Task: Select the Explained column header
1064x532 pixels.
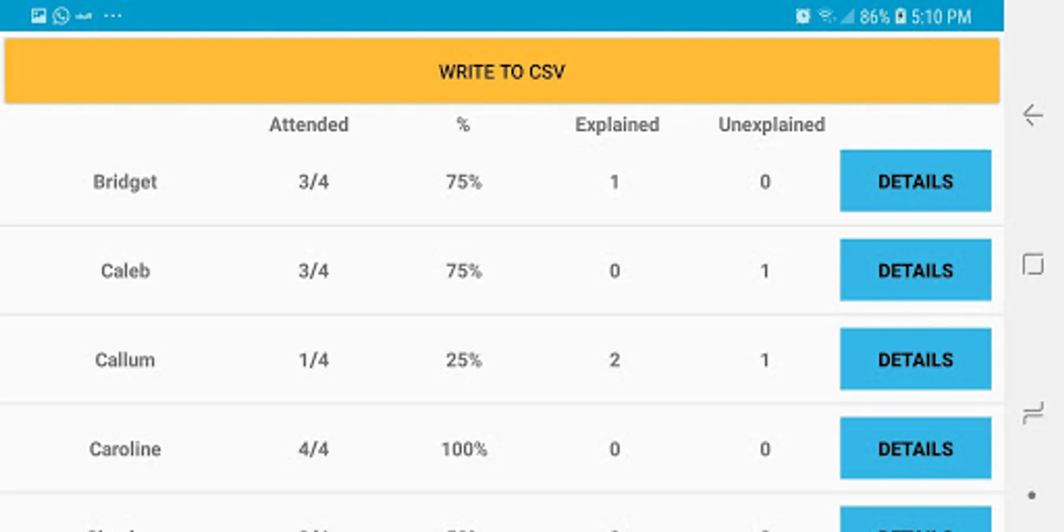Action: click(x=617, y=125)
